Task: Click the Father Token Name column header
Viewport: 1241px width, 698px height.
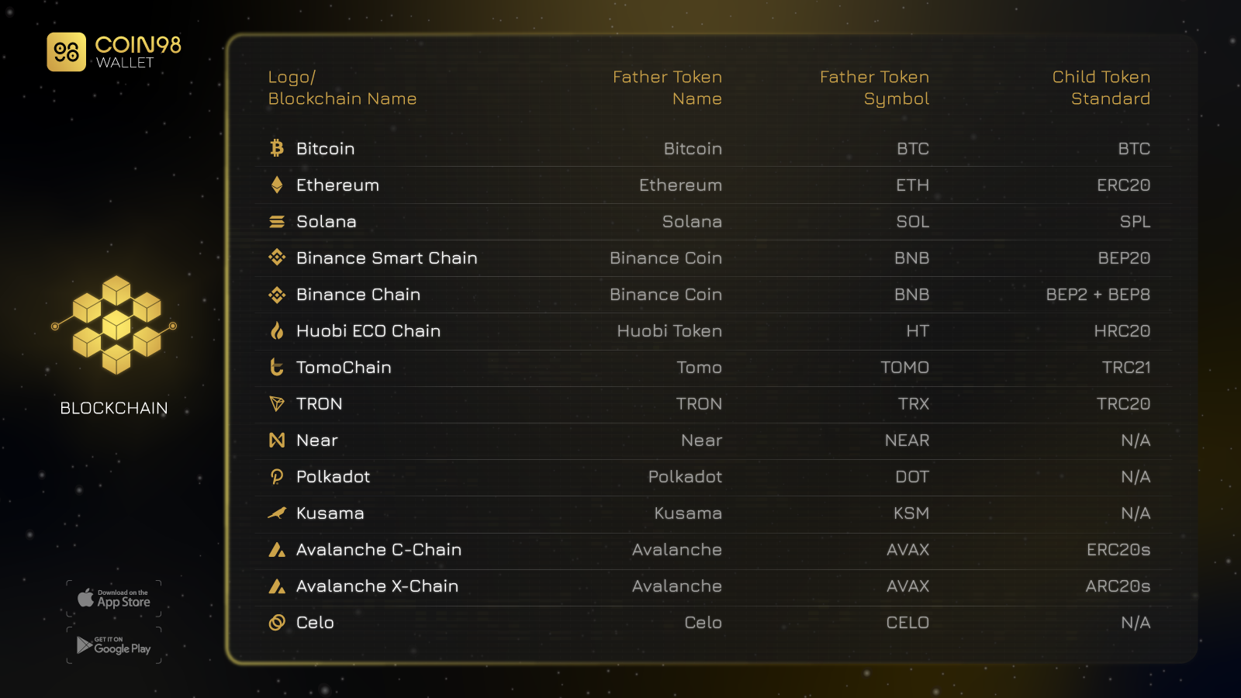Action: (667, 88)
